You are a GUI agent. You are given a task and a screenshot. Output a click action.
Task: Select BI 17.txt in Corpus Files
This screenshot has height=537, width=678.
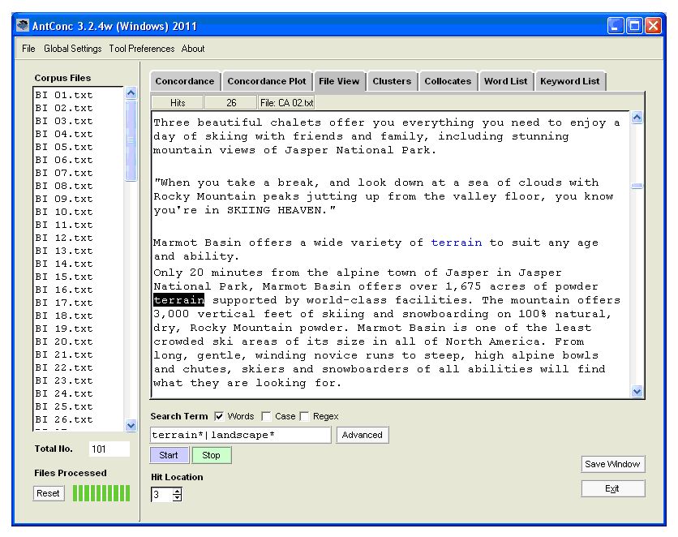[64, 303]
